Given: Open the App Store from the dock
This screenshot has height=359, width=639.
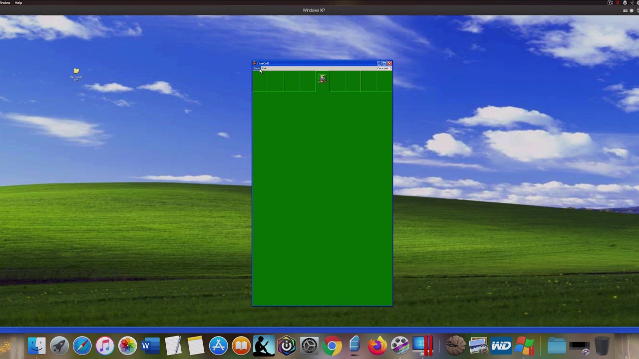Looking at the screenshot, I should pyautogui.click(x=218, y=346).
